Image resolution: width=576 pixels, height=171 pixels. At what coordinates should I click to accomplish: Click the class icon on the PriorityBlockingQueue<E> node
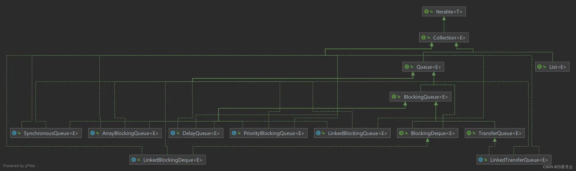(x=234, y=134)
